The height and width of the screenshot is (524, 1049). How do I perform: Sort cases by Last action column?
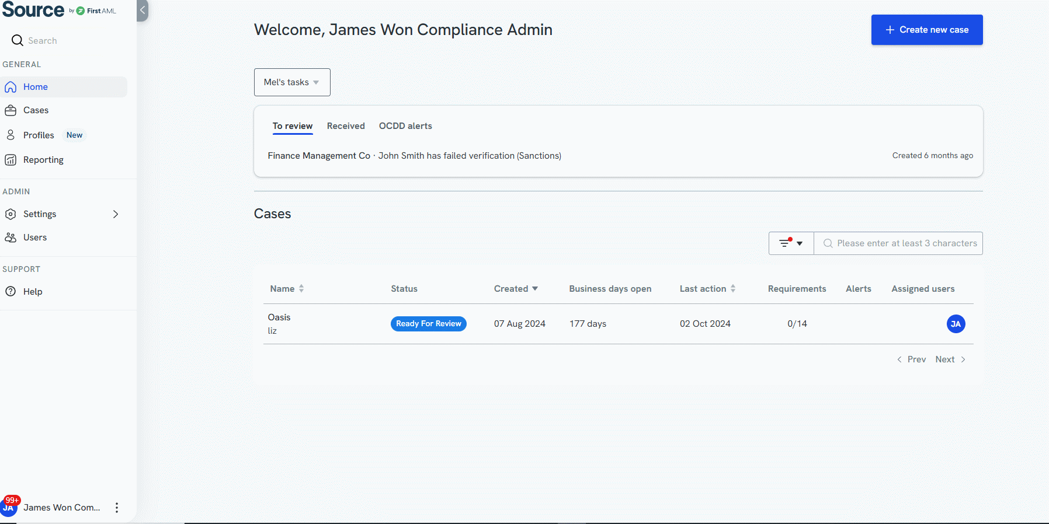coord(707,289)
